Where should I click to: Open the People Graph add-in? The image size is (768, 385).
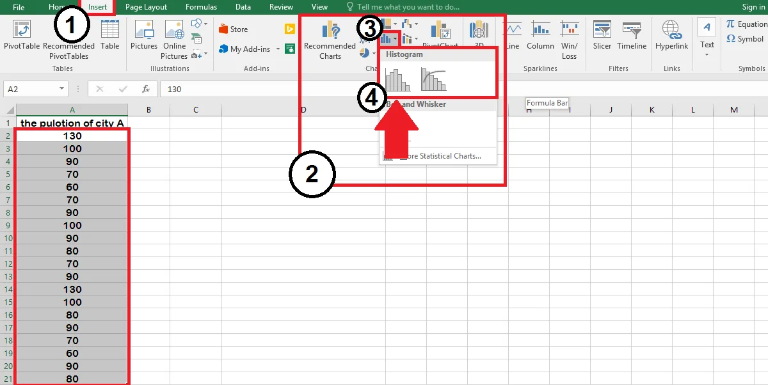289,49
